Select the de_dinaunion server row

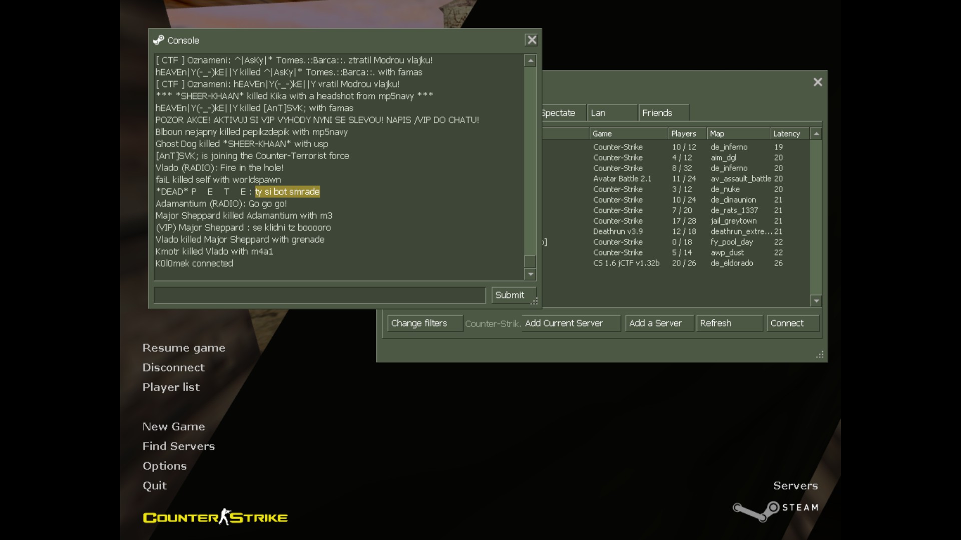pyautogui.click(x=676, y=199)
